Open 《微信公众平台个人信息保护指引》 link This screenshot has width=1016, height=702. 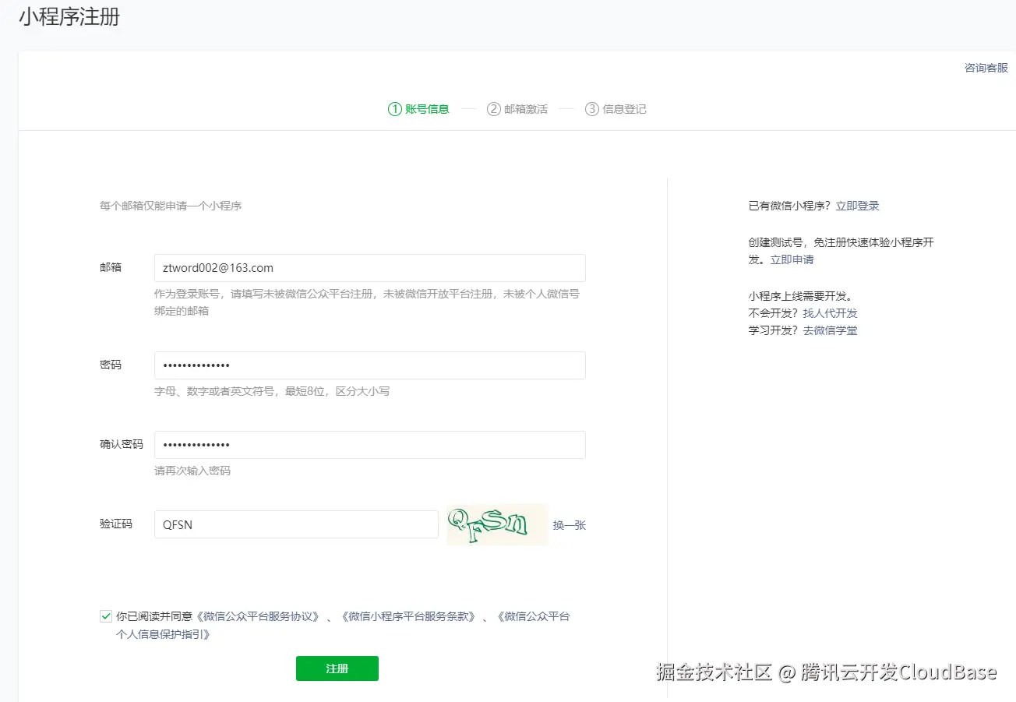pos(343,626)
